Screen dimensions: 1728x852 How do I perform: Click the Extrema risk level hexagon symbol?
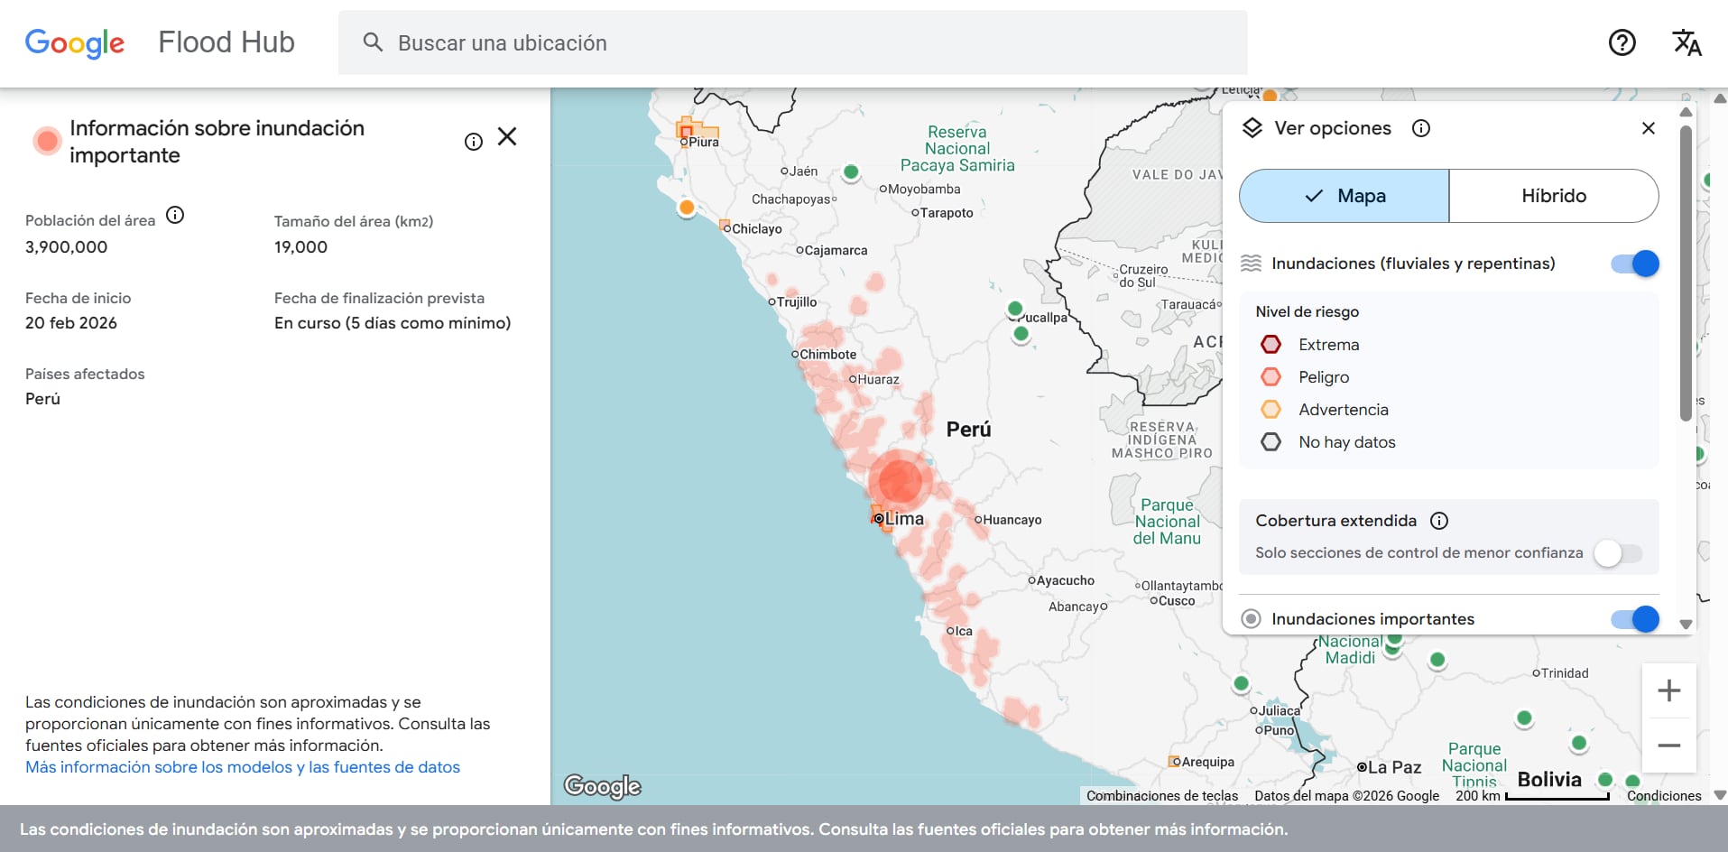click(1271, 344)
